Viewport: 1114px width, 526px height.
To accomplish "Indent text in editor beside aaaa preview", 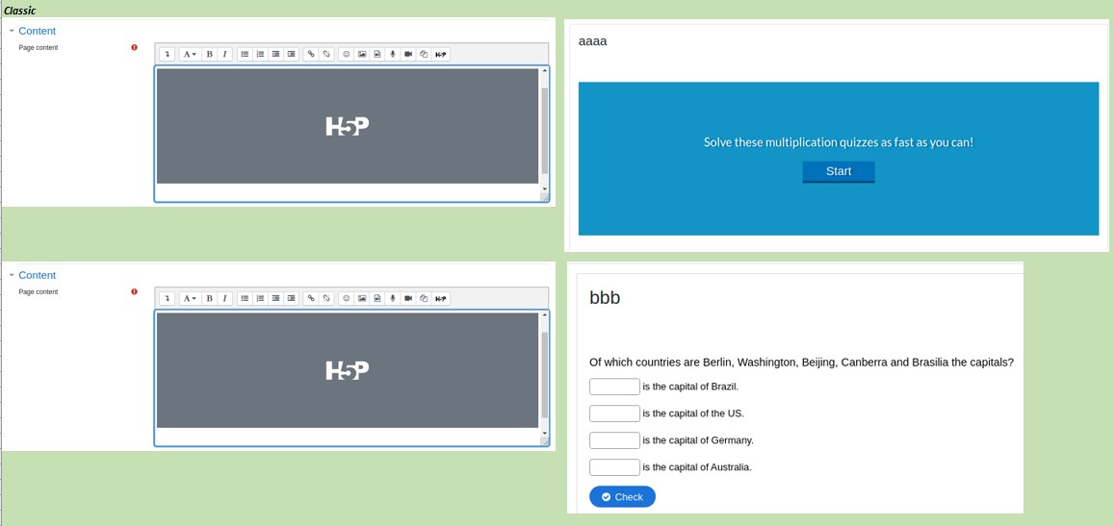I will point(292,54).
